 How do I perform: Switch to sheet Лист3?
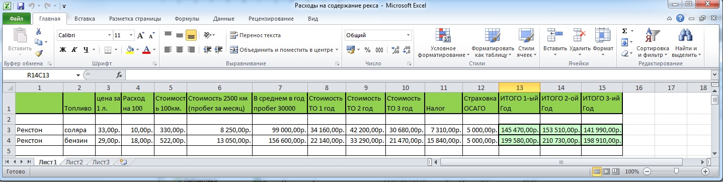coord(101,162)
